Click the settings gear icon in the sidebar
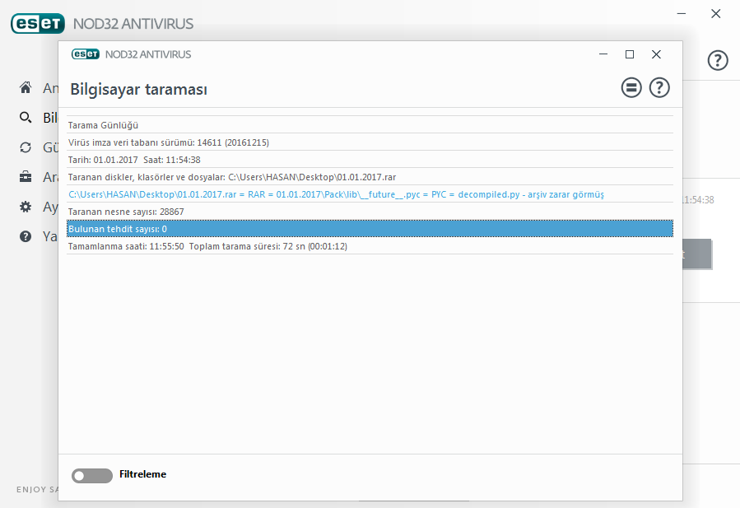This screenshot has width=740, height=508. [x=26, y=207]
